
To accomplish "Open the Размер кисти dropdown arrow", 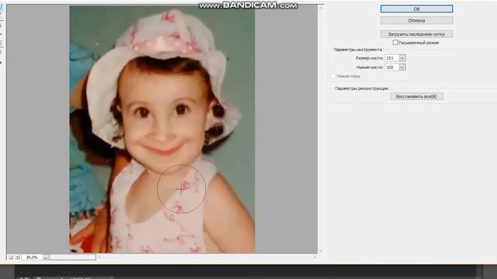I will click(402, 58).
